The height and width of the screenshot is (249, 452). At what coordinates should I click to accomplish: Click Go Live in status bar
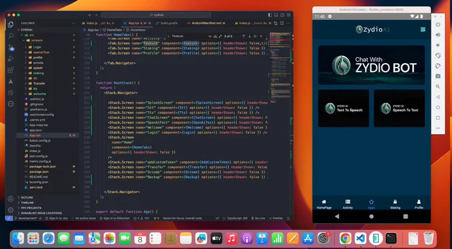pyautogui.click(x=258, y=218)
